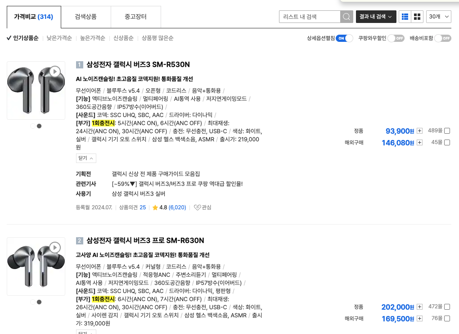Play video on Galaxy Buds3 SM-R530N thumbnail

(55, 72)
